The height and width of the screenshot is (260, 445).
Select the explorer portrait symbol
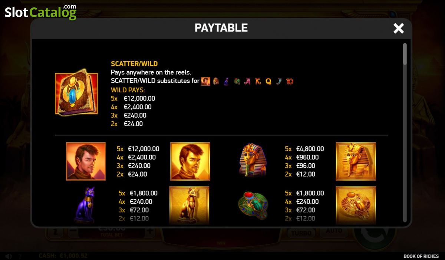pyautogui.click(x=86, y=161)
